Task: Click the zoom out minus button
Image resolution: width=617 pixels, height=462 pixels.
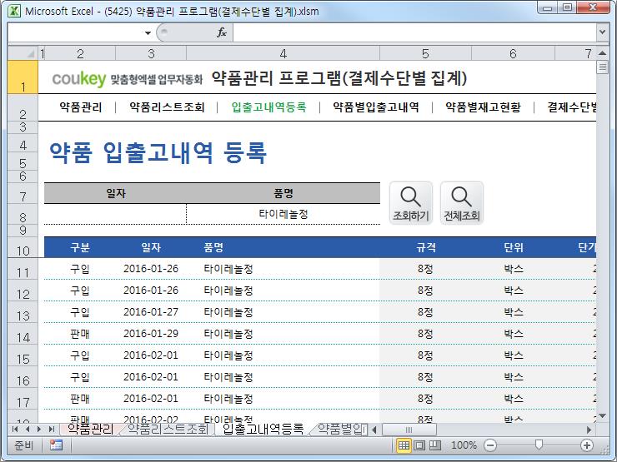Action: [490, 445]
